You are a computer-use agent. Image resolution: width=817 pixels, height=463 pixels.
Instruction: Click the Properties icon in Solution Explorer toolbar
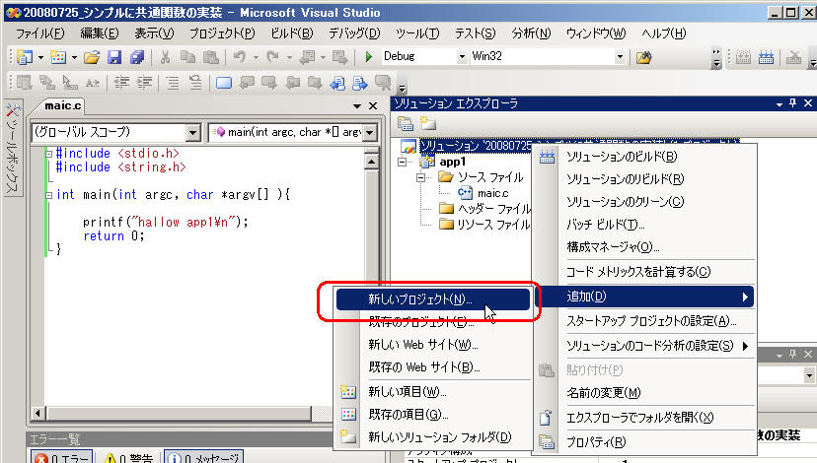point(406,123)
